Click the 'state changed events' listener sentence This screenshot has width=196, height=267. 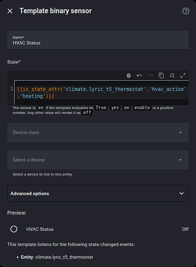point(71,245)
